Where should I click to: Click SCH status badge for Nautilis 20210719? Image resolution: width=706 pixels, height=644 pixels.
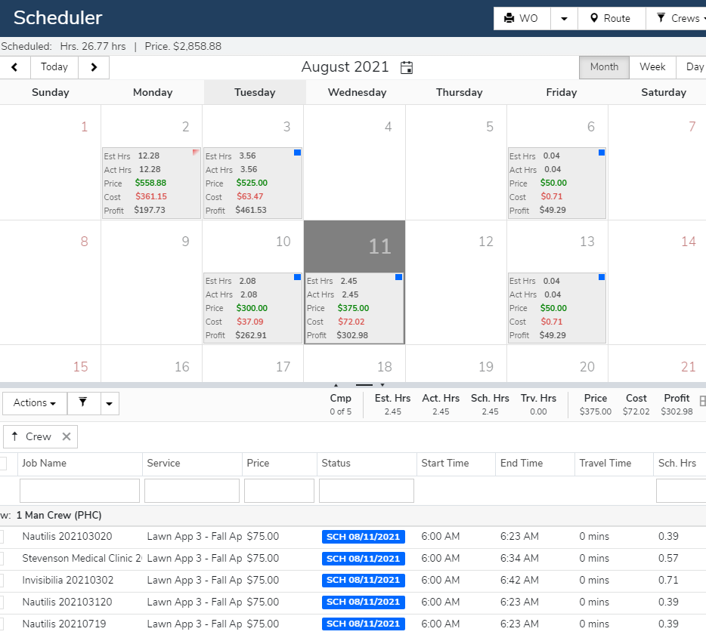tap(364, 624)
